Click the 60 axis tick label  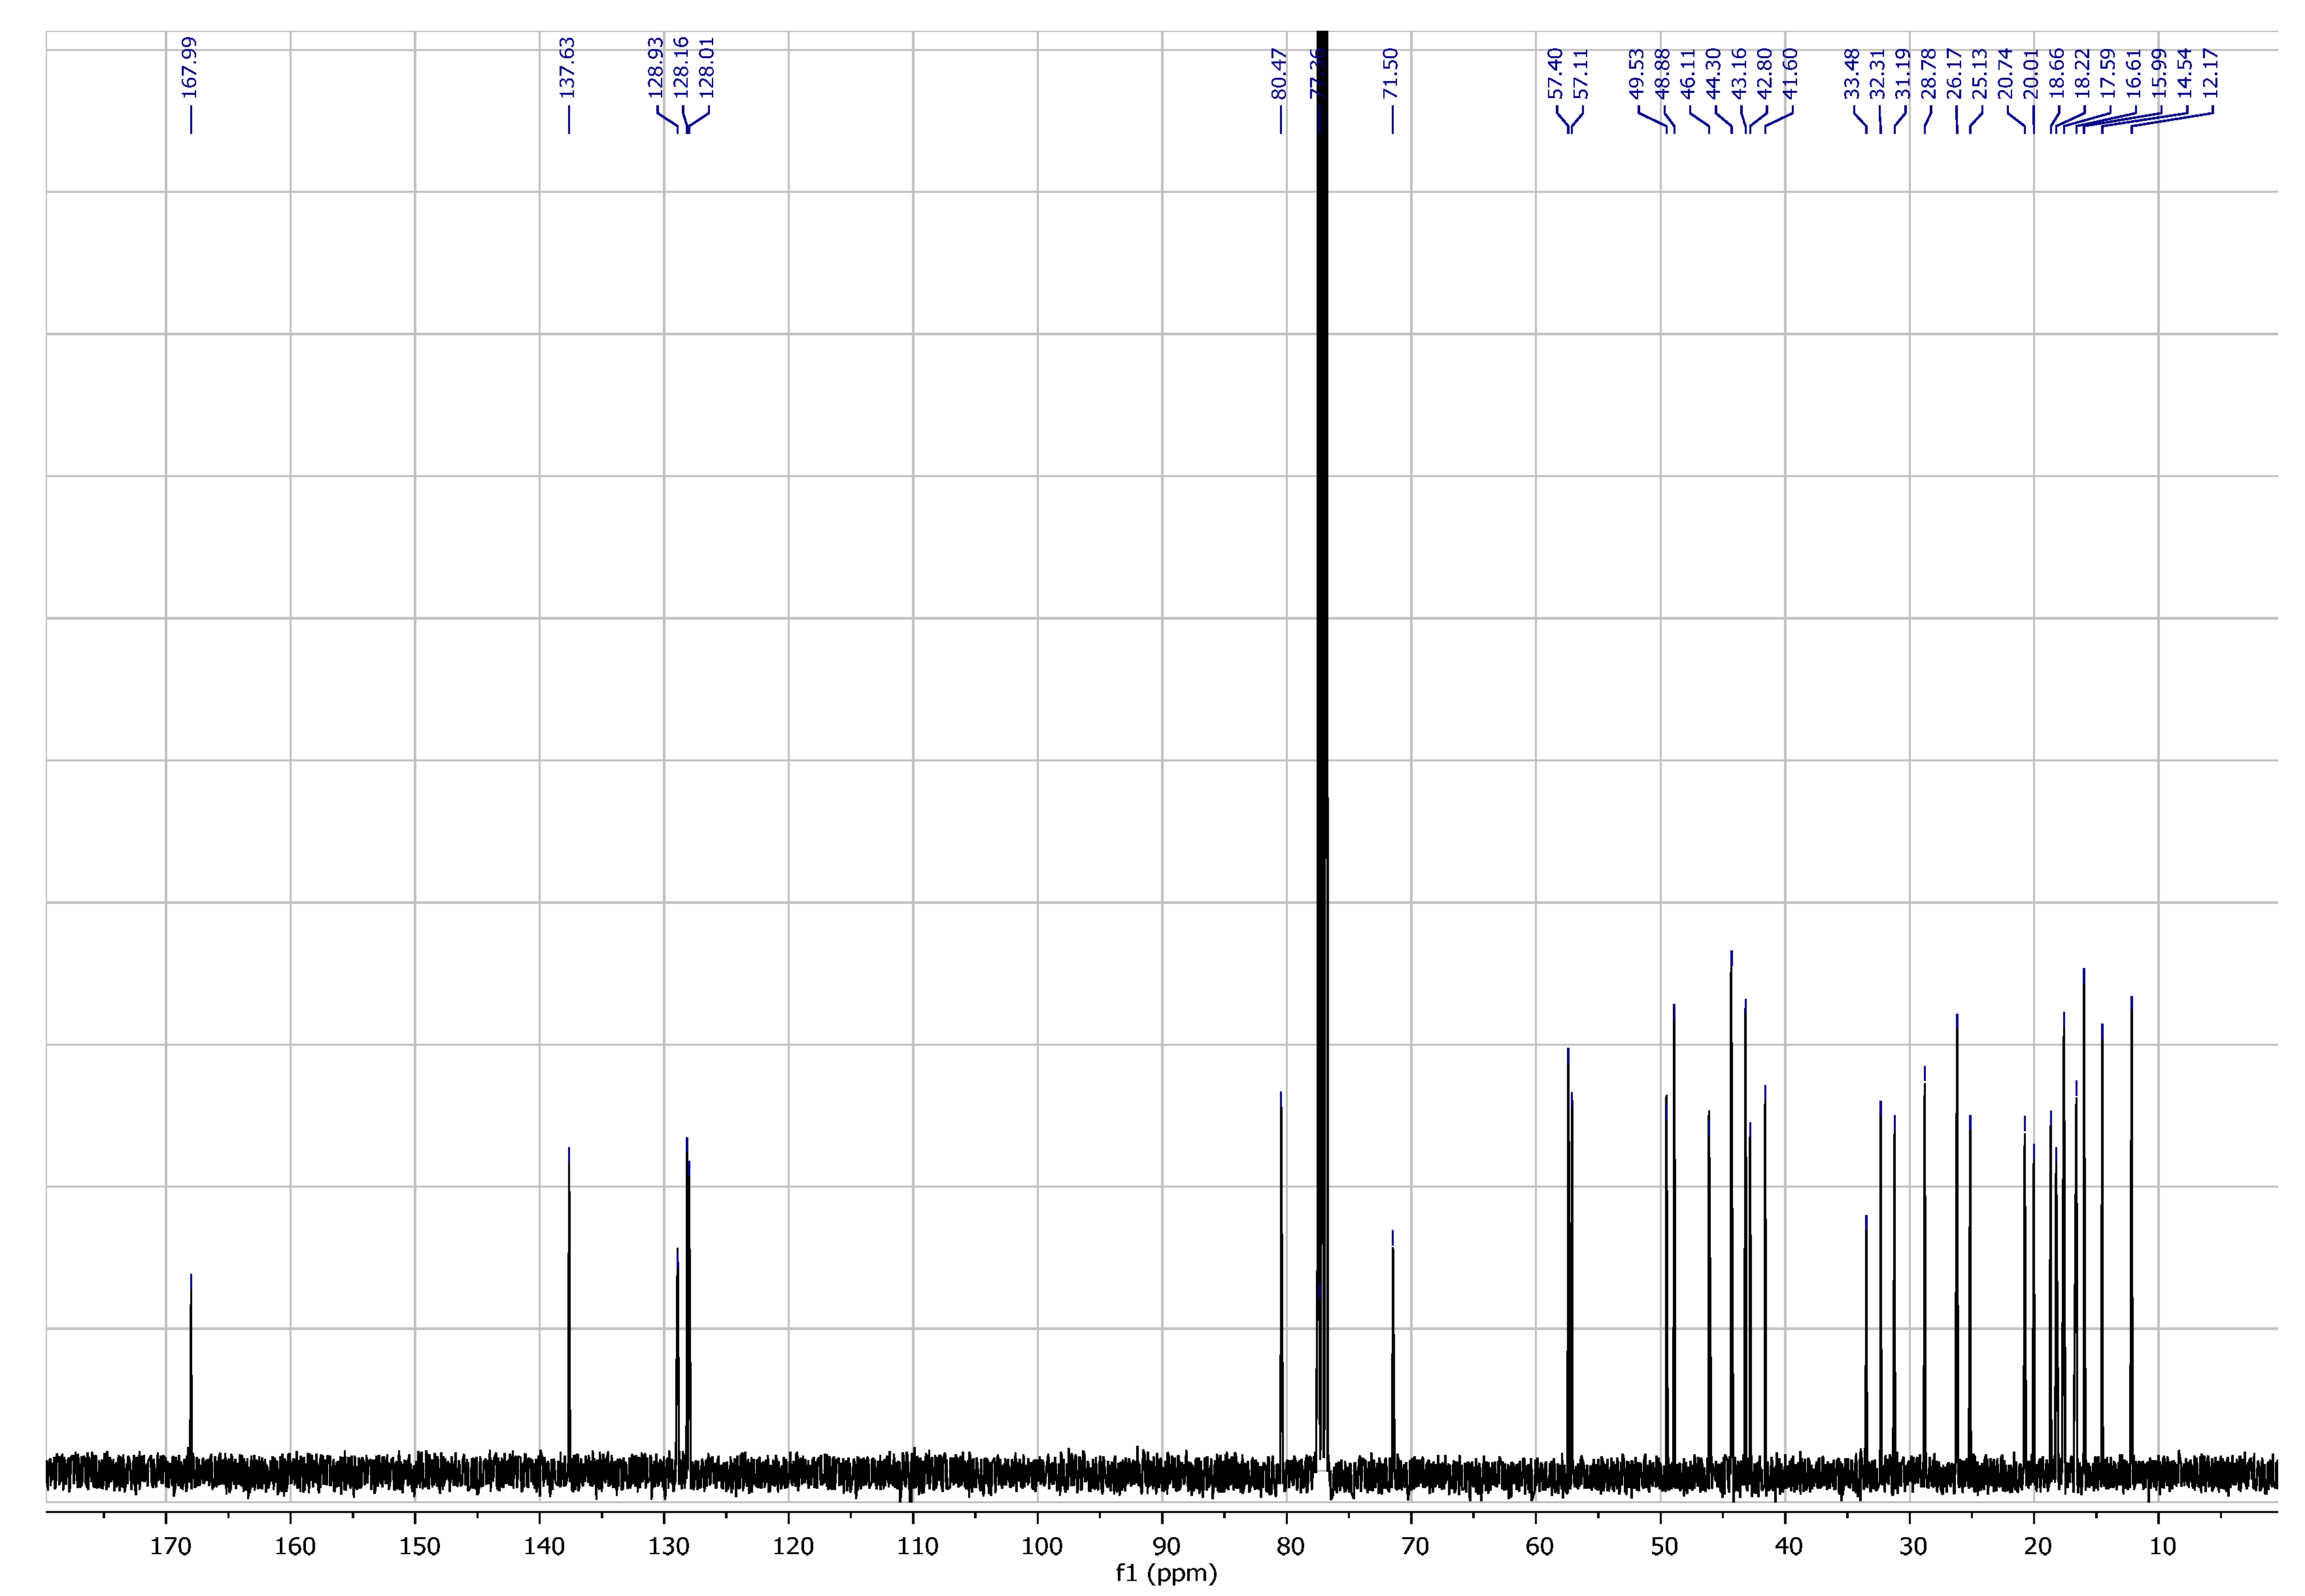(1540, 1547)
